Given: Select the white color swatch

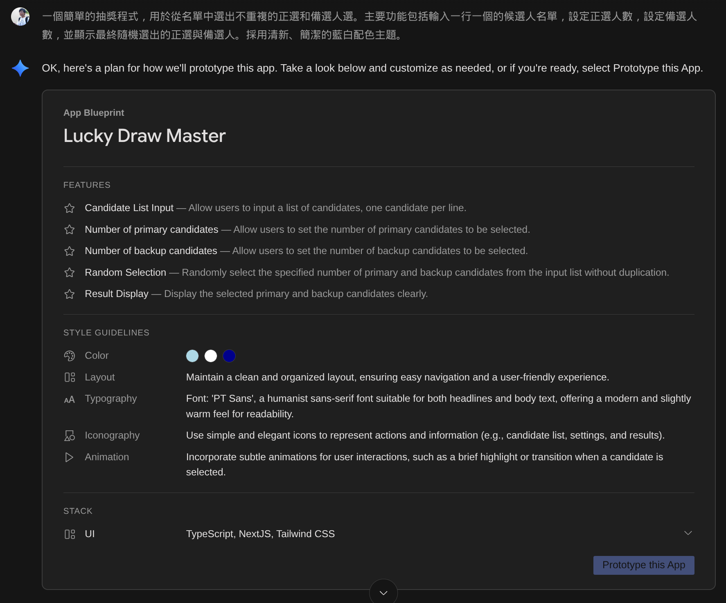Looking at the screenshot, I should pos(211,356).
